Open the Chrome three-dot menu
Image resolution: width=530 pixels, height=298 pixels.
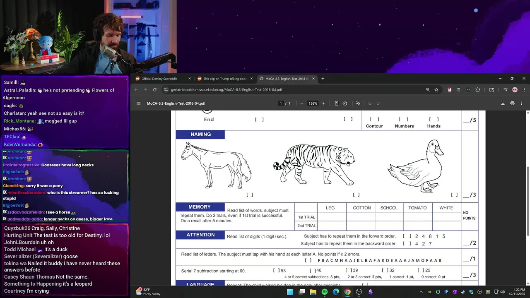point(524,89)
